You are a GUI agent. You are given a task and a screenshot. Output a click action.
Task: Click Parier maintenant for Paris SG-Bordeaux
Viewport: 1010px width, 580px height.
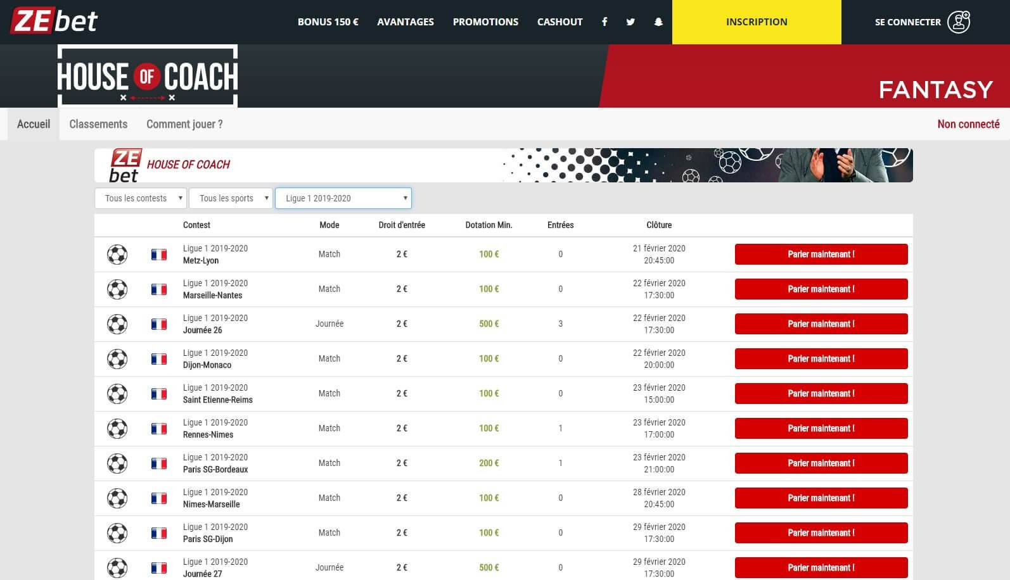(821, 463)
